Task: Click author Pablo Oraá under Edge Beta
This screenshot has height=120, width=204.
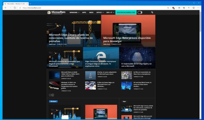Action: tap(107, 44)
